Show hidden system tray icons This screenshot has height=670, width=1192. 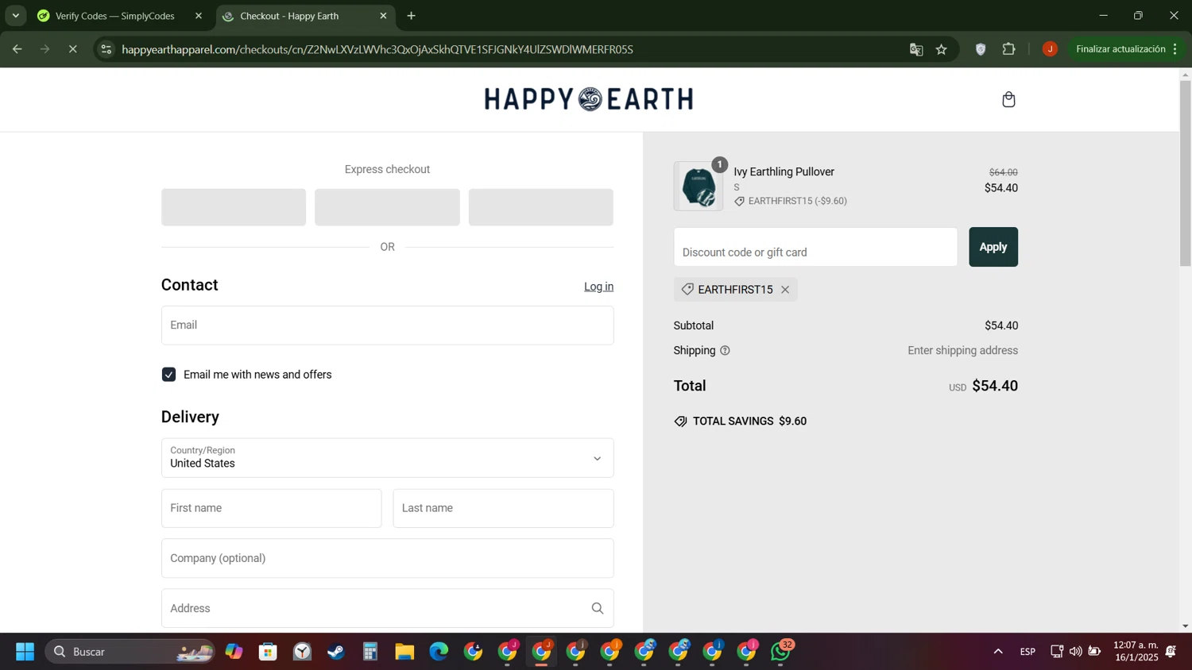pyautogui.click(x=998, y=652)
